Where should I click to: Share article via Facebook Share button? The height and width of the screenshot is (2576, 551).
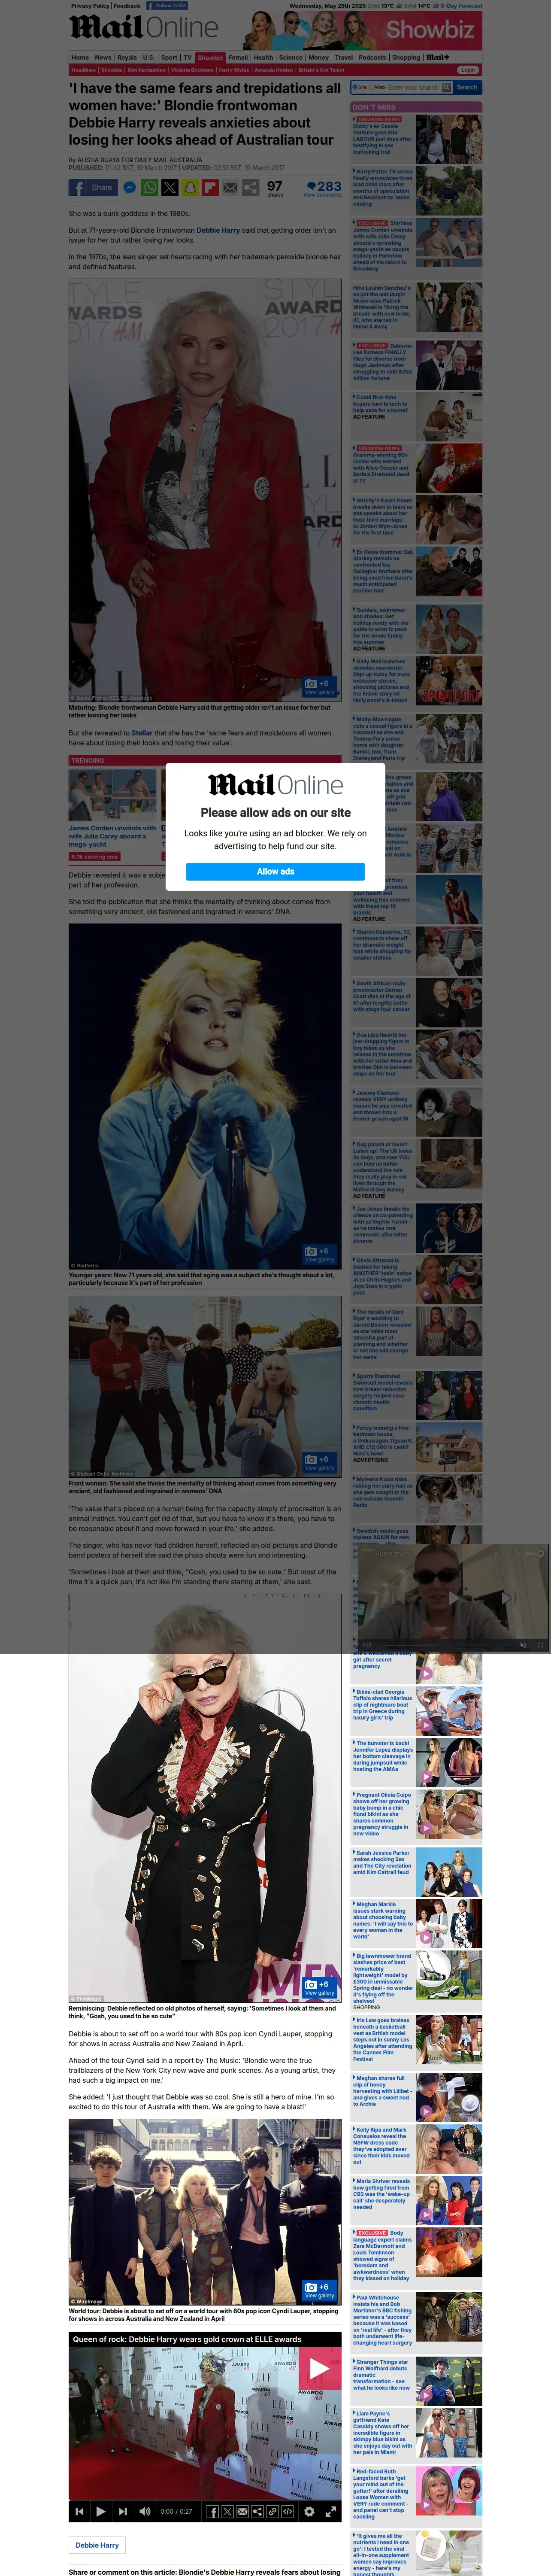coord(93,187)
